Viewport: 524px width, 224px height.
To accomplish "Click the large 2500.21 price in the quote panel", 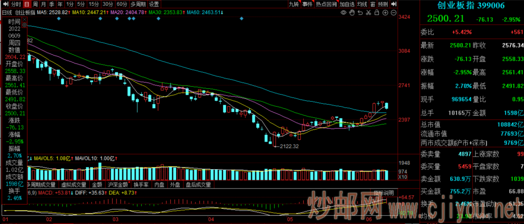I will (x=445, y=19).
